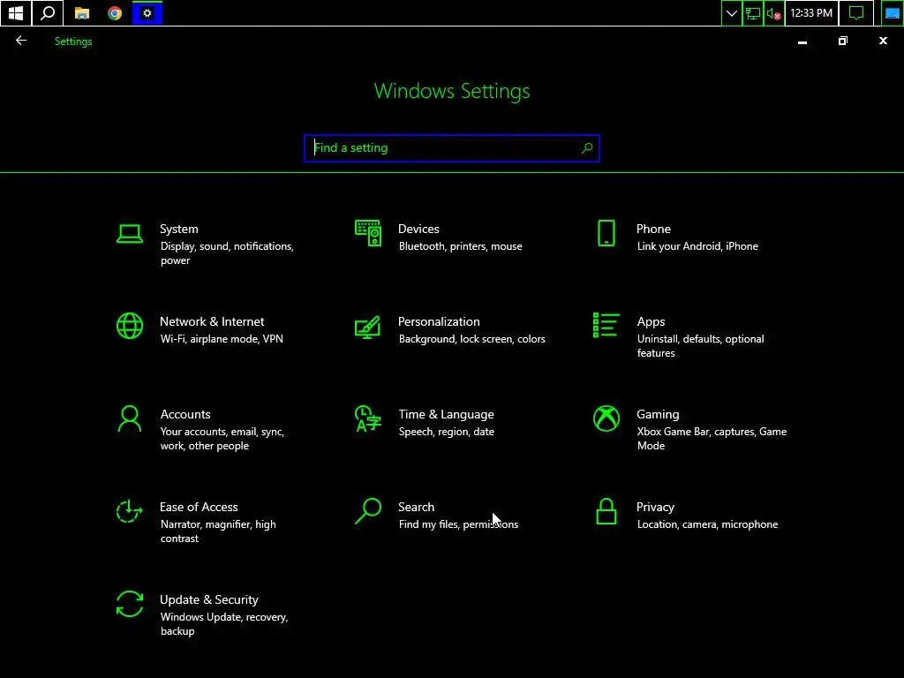The image size is (904, 678).
Task: Select the Personalization category title
Action: (439, 321)
